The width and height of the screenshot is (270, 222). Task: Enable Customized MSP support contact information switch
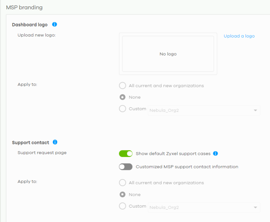(x=126, y=167)
